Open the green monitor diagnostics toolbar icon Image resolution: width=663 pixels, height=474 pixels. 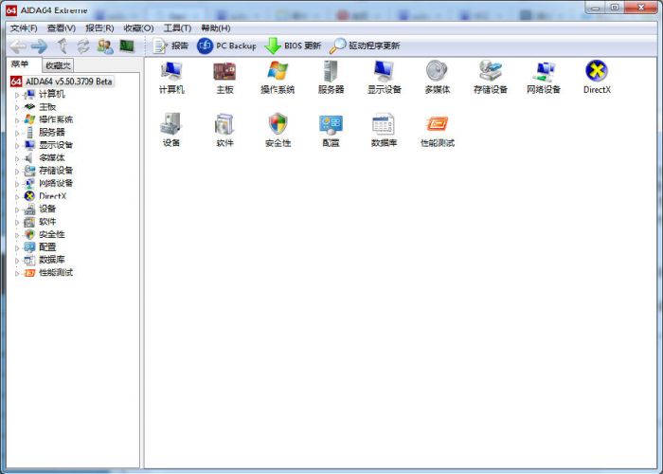tap(127, 46)
